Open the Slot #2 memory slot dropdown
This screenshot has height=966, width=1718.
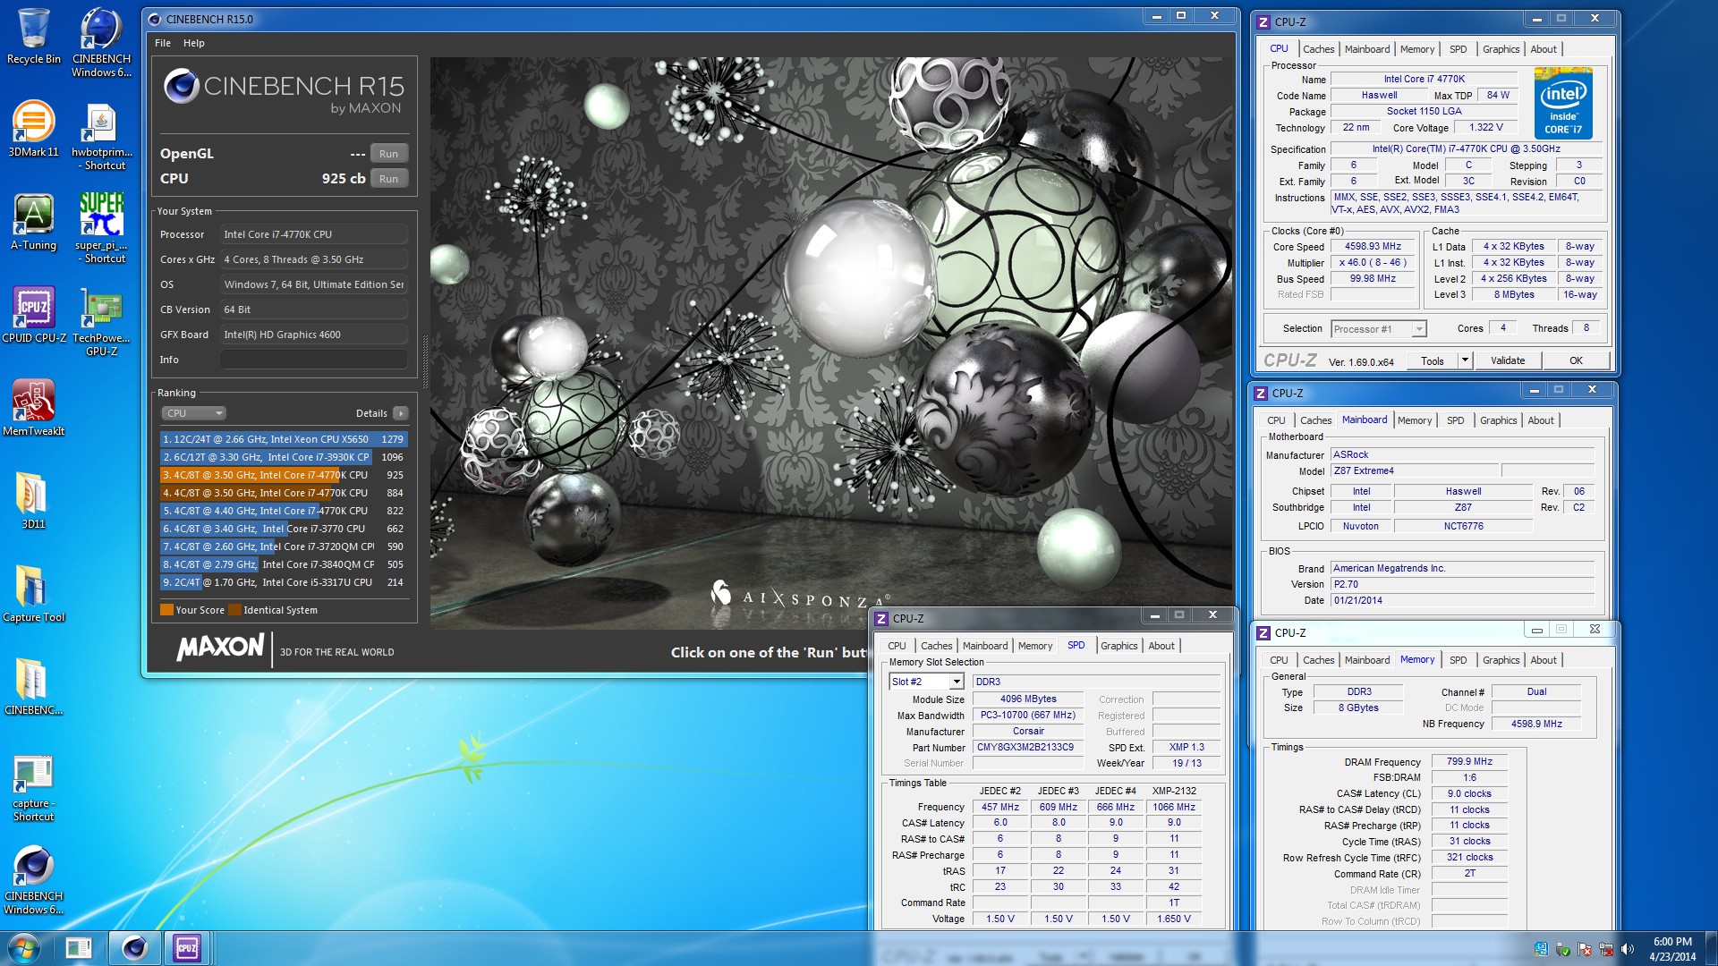(926, 682)
